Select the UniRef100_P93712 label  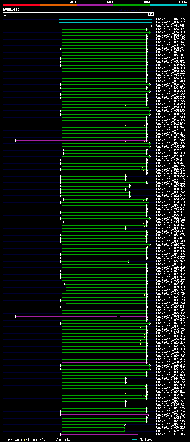pos(171,150)
